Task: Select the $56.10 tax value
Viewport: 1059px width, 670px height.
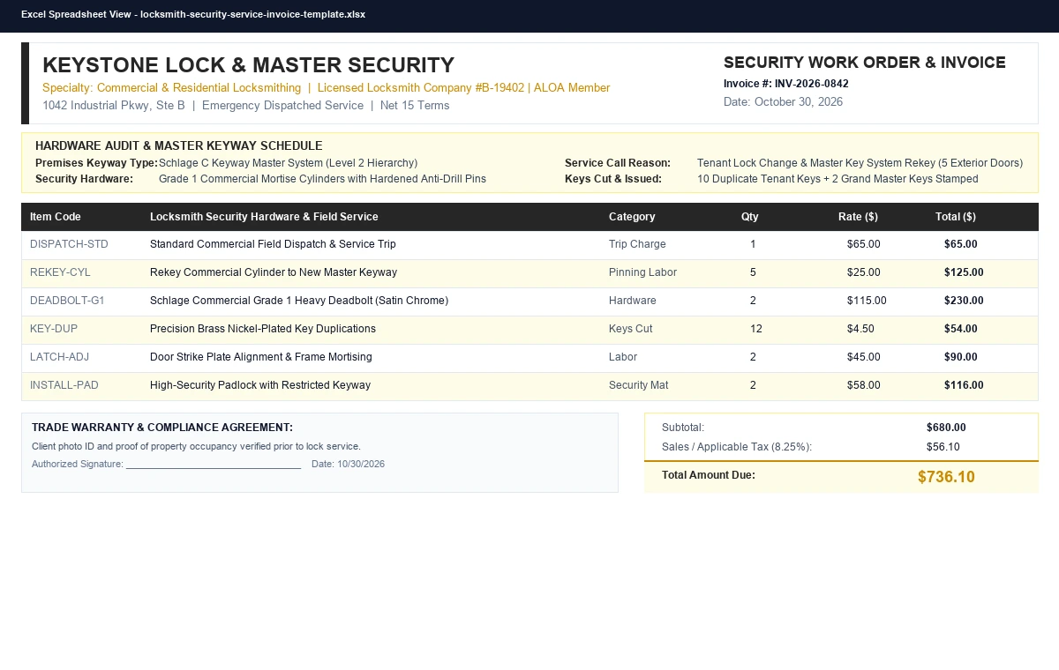Action: coord(943,447)
